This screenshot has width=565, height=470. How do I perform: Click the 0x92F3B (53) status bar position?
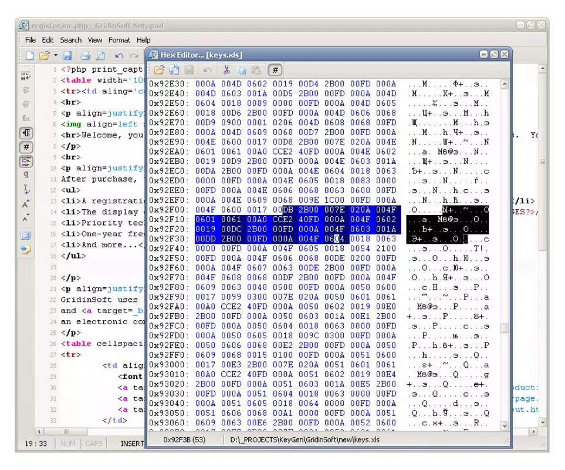pyautogui.click(x=184, y=439)
